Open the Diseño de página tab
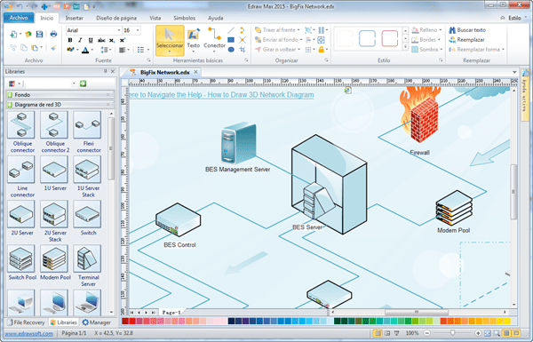This screenshot has width=533, height=342. coord(116,18)
